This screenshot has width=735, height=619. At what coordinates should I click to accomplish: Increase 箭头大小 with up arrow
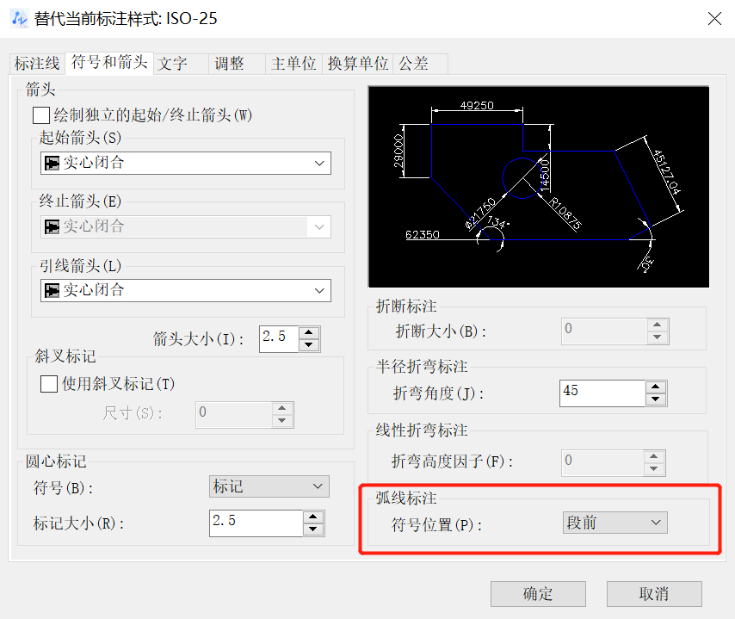(x=308, y=332)
